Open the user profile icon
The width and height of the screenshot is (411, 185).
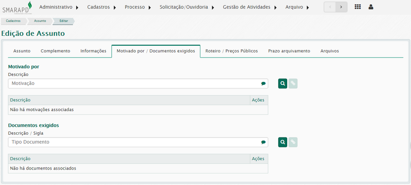tap(371, 7)
